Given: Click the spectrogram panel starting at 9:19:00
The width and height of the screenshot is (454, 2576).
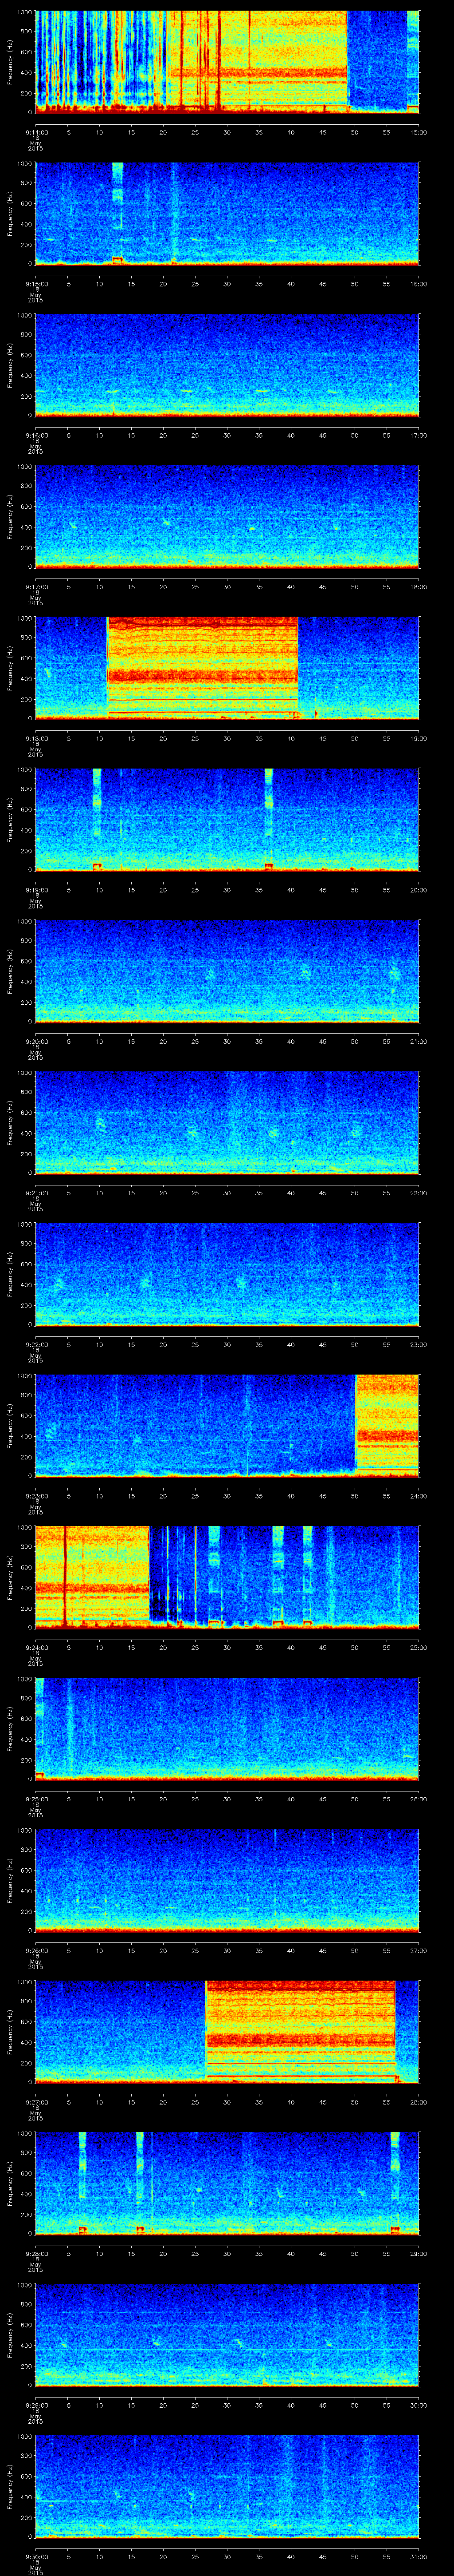Looking at the screenshot, I should 227,819.
